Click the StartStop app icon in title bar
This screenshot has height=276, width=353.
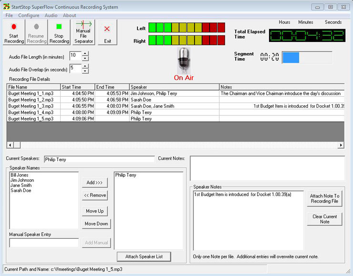[x=7, y=7]
